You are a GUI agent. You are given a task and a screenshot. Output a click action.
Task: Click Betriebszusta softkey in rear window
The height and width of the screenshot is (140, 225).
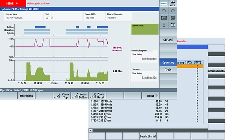(x=216, y=71)
